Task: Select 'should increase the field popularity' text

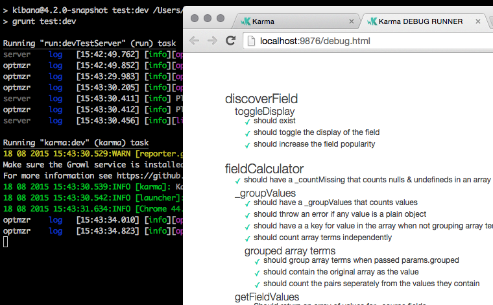Action: (x=315, y=144)
